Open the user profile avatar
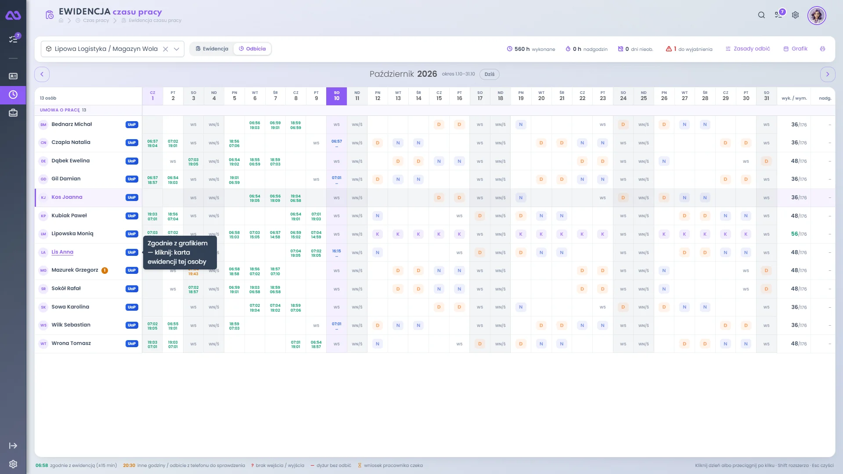 coord(817,15)
